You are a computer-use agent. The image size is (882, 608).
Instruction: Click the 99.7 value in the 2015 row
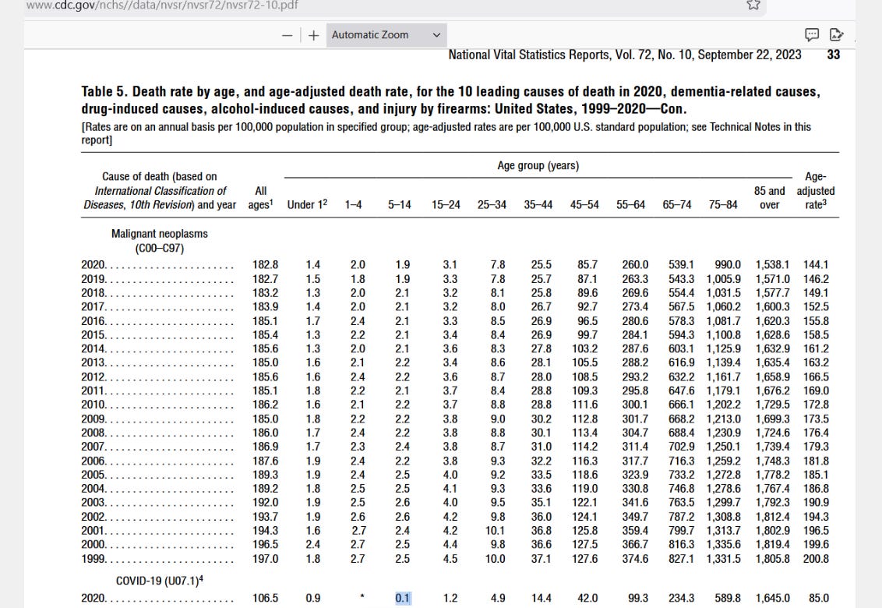coord(587,335)
